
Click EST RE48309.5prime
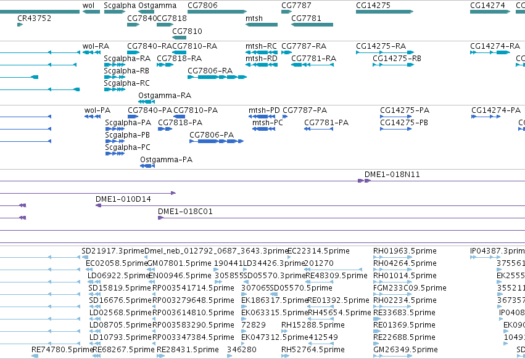coord(336,276)
